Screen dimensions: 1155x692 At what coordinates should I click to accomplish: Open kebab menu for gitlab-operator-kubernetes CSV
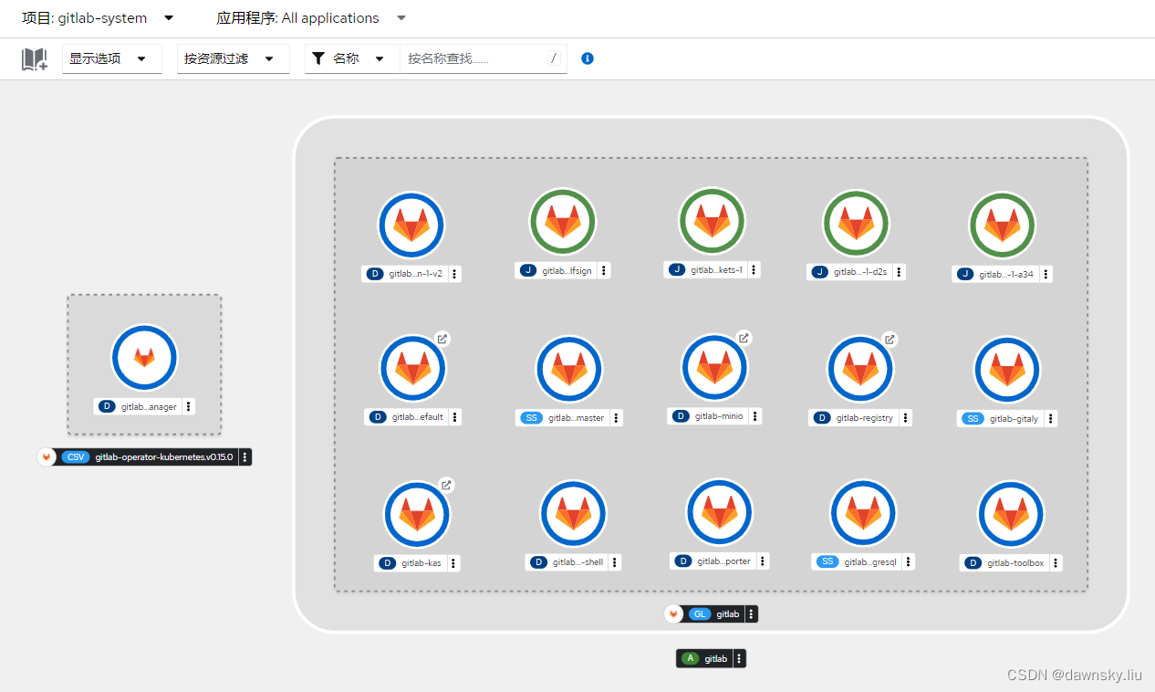coord(245,456)
